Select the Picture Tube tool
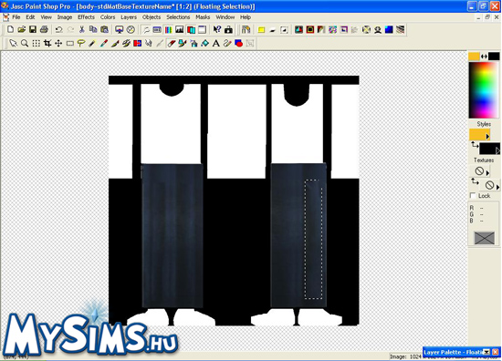502x361 pixels. [183, 43]
